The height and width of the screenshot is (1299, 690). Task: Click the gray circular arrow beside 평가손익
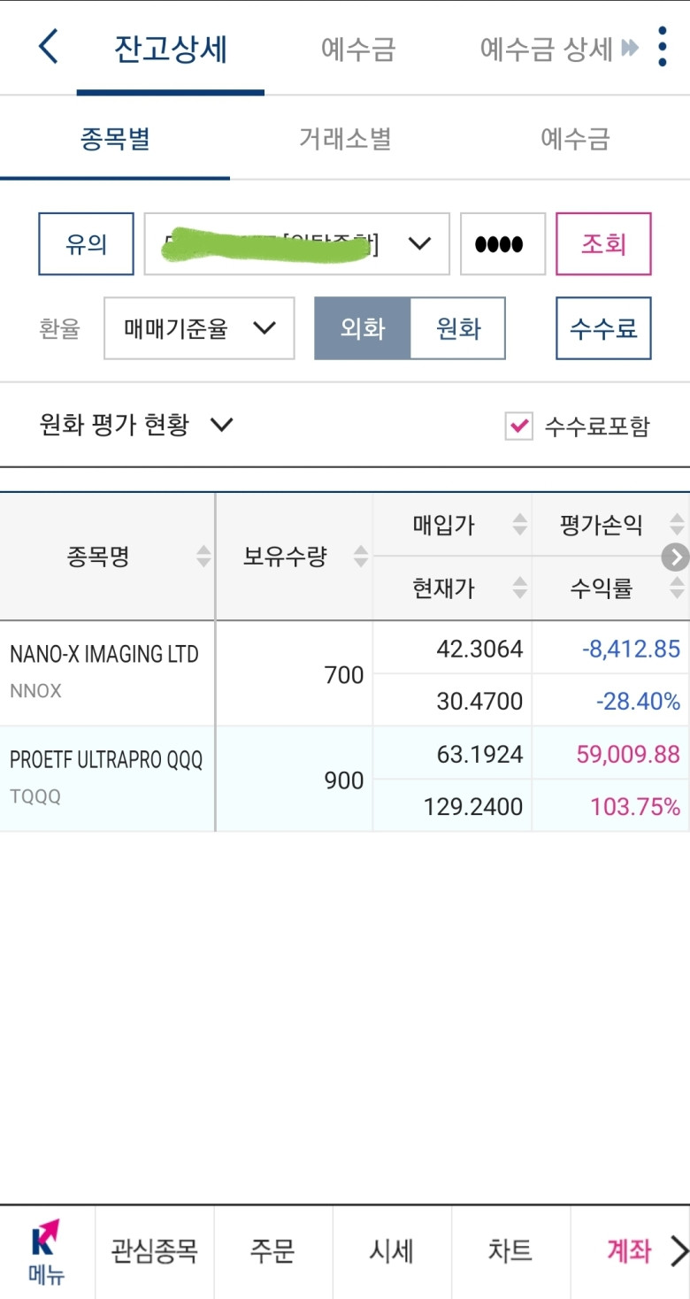point(676,557)
